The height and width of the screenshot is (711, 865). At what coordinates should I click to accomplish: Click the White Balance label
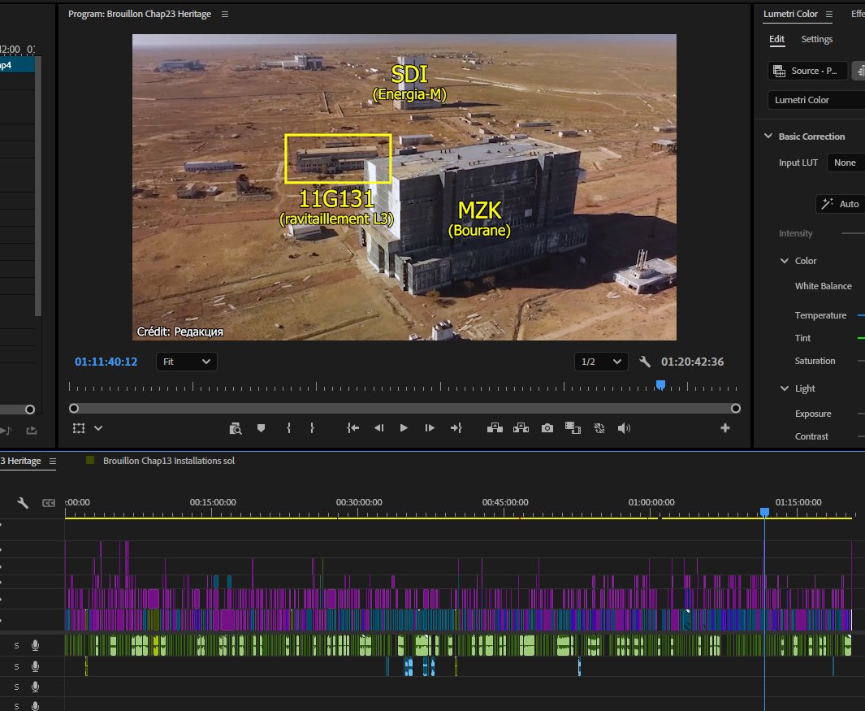tap(823, 286)
